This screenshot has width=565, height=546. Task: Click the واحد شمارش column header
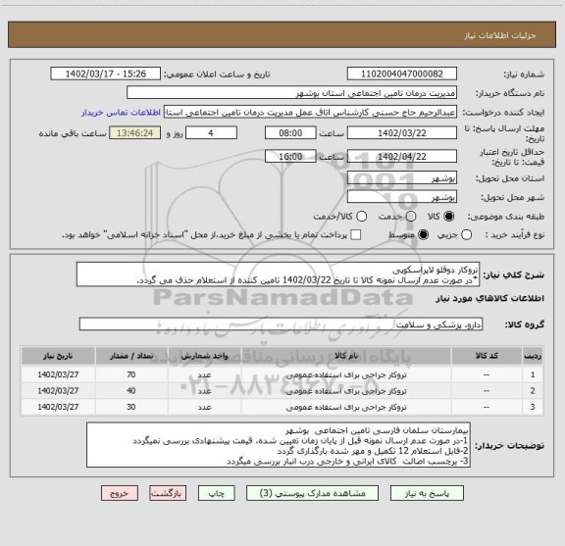tap(204, 356)
